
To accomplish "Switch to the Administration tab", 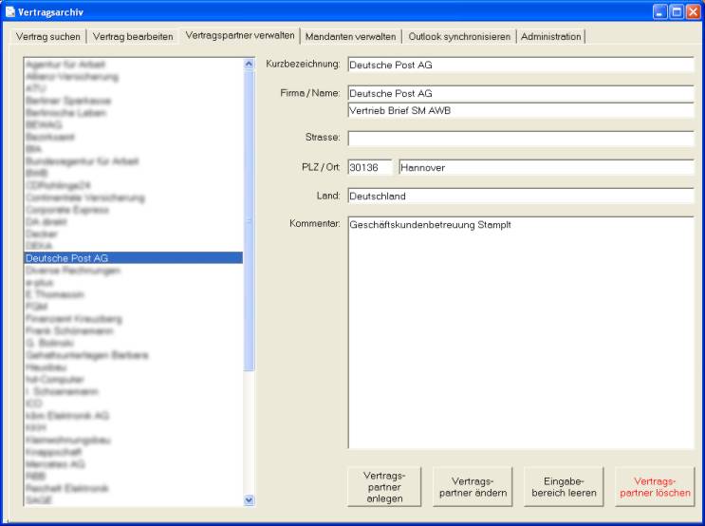I will [550, 36].
